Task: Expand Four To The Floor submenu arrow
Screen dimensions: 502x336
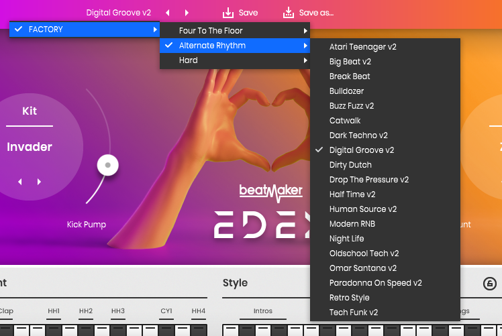Action: (305, 31)
